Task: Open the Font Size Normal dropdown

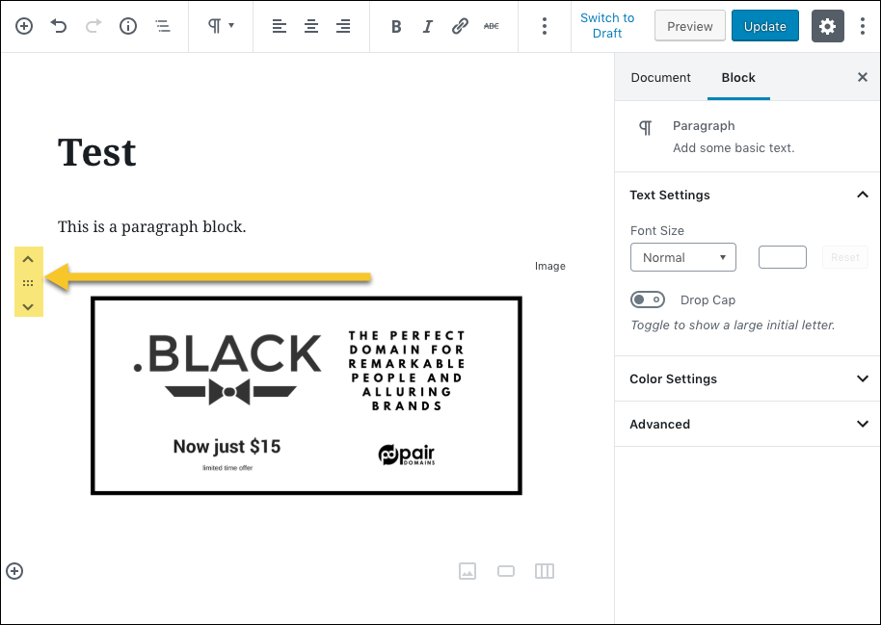Action: coord(683,257)
